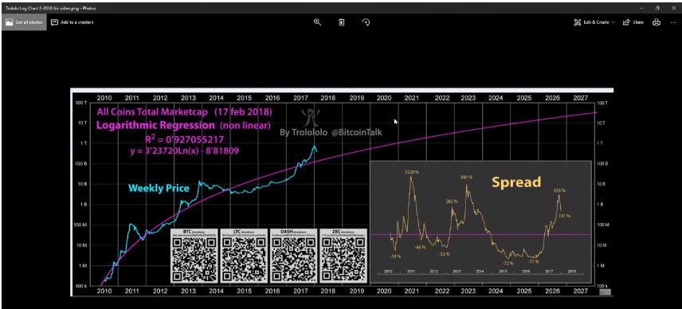Image resolution: width=682 pixels, height=309 pixels.
Task: Click the 'By Trolololo @BitcoinTalk' credit
Action: pyautogui.click(x=331, y=132)
